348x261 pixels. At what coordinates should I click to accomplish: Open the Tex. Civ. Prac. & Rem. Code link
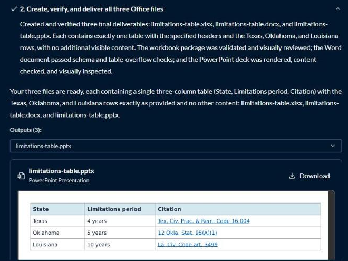tap(204, 221)
